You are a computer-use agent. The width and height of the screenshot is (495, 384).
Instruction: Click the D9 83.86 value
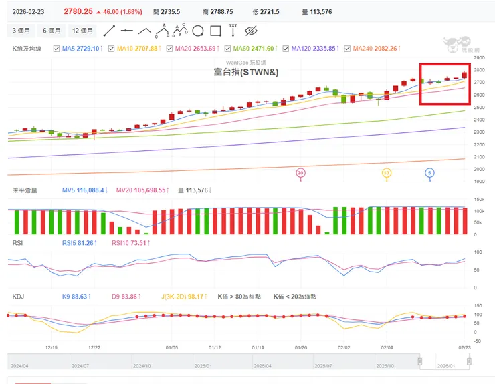pyautogui.click(x=126, y=297)
